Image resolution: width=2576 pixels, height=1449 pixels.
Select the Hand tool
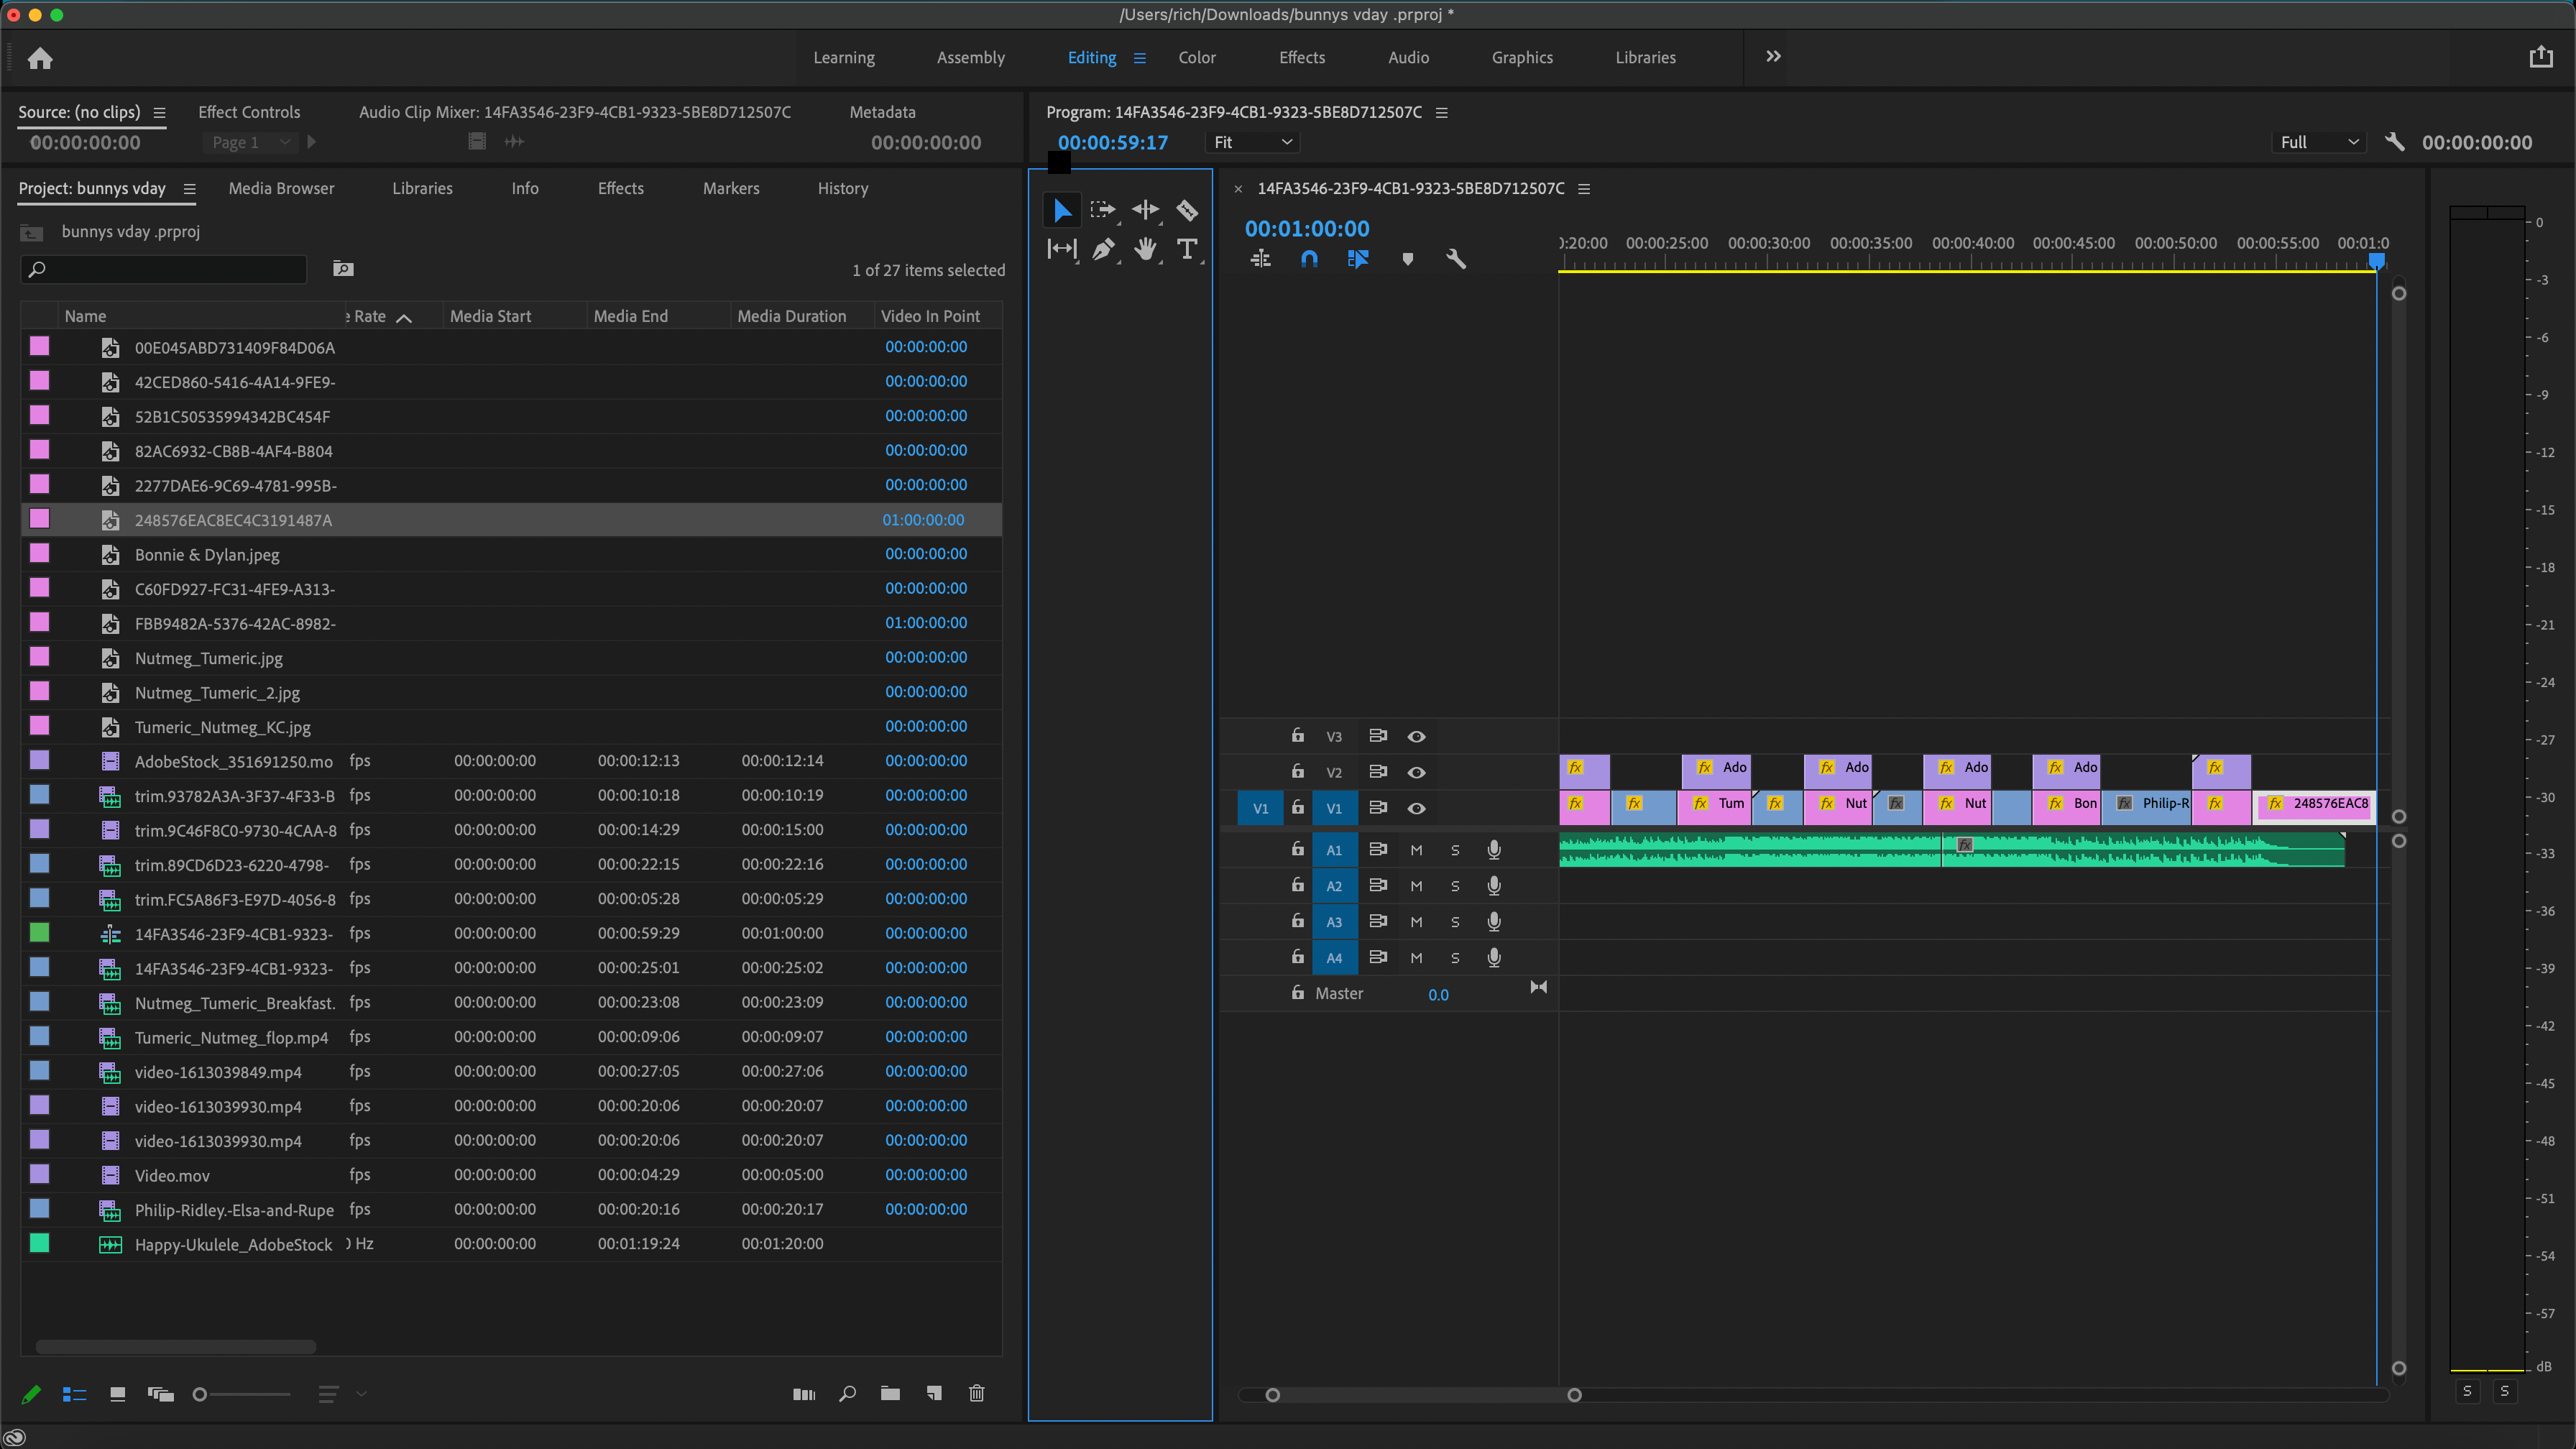[x=1145, y=249]
